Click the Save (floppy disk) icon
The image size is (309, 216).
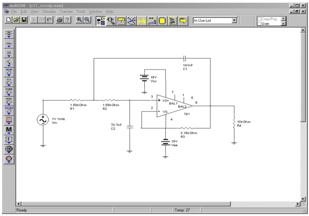[24, 20]
